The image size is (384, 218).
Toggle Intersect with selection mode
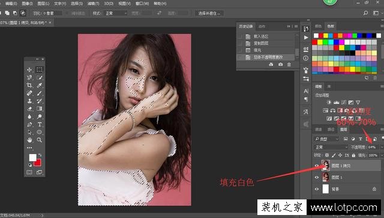(x=23, y=13)
